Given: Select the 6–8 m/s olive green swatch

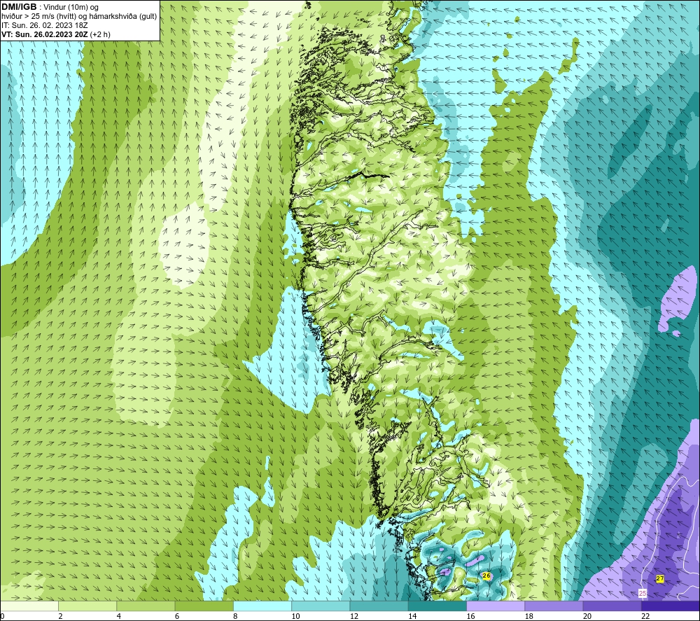Looking at the screenshot, I should [x=204, y=606].
